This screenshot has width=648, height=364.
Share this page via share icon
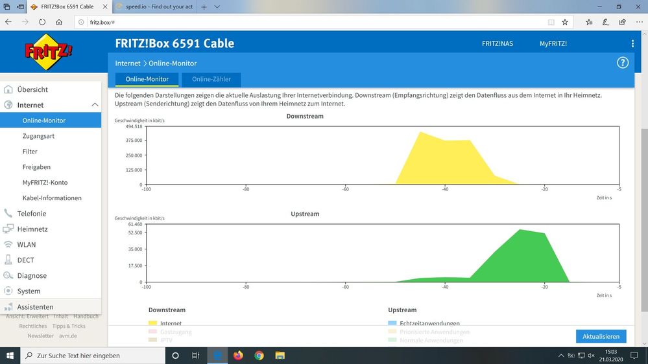(622, 22)
